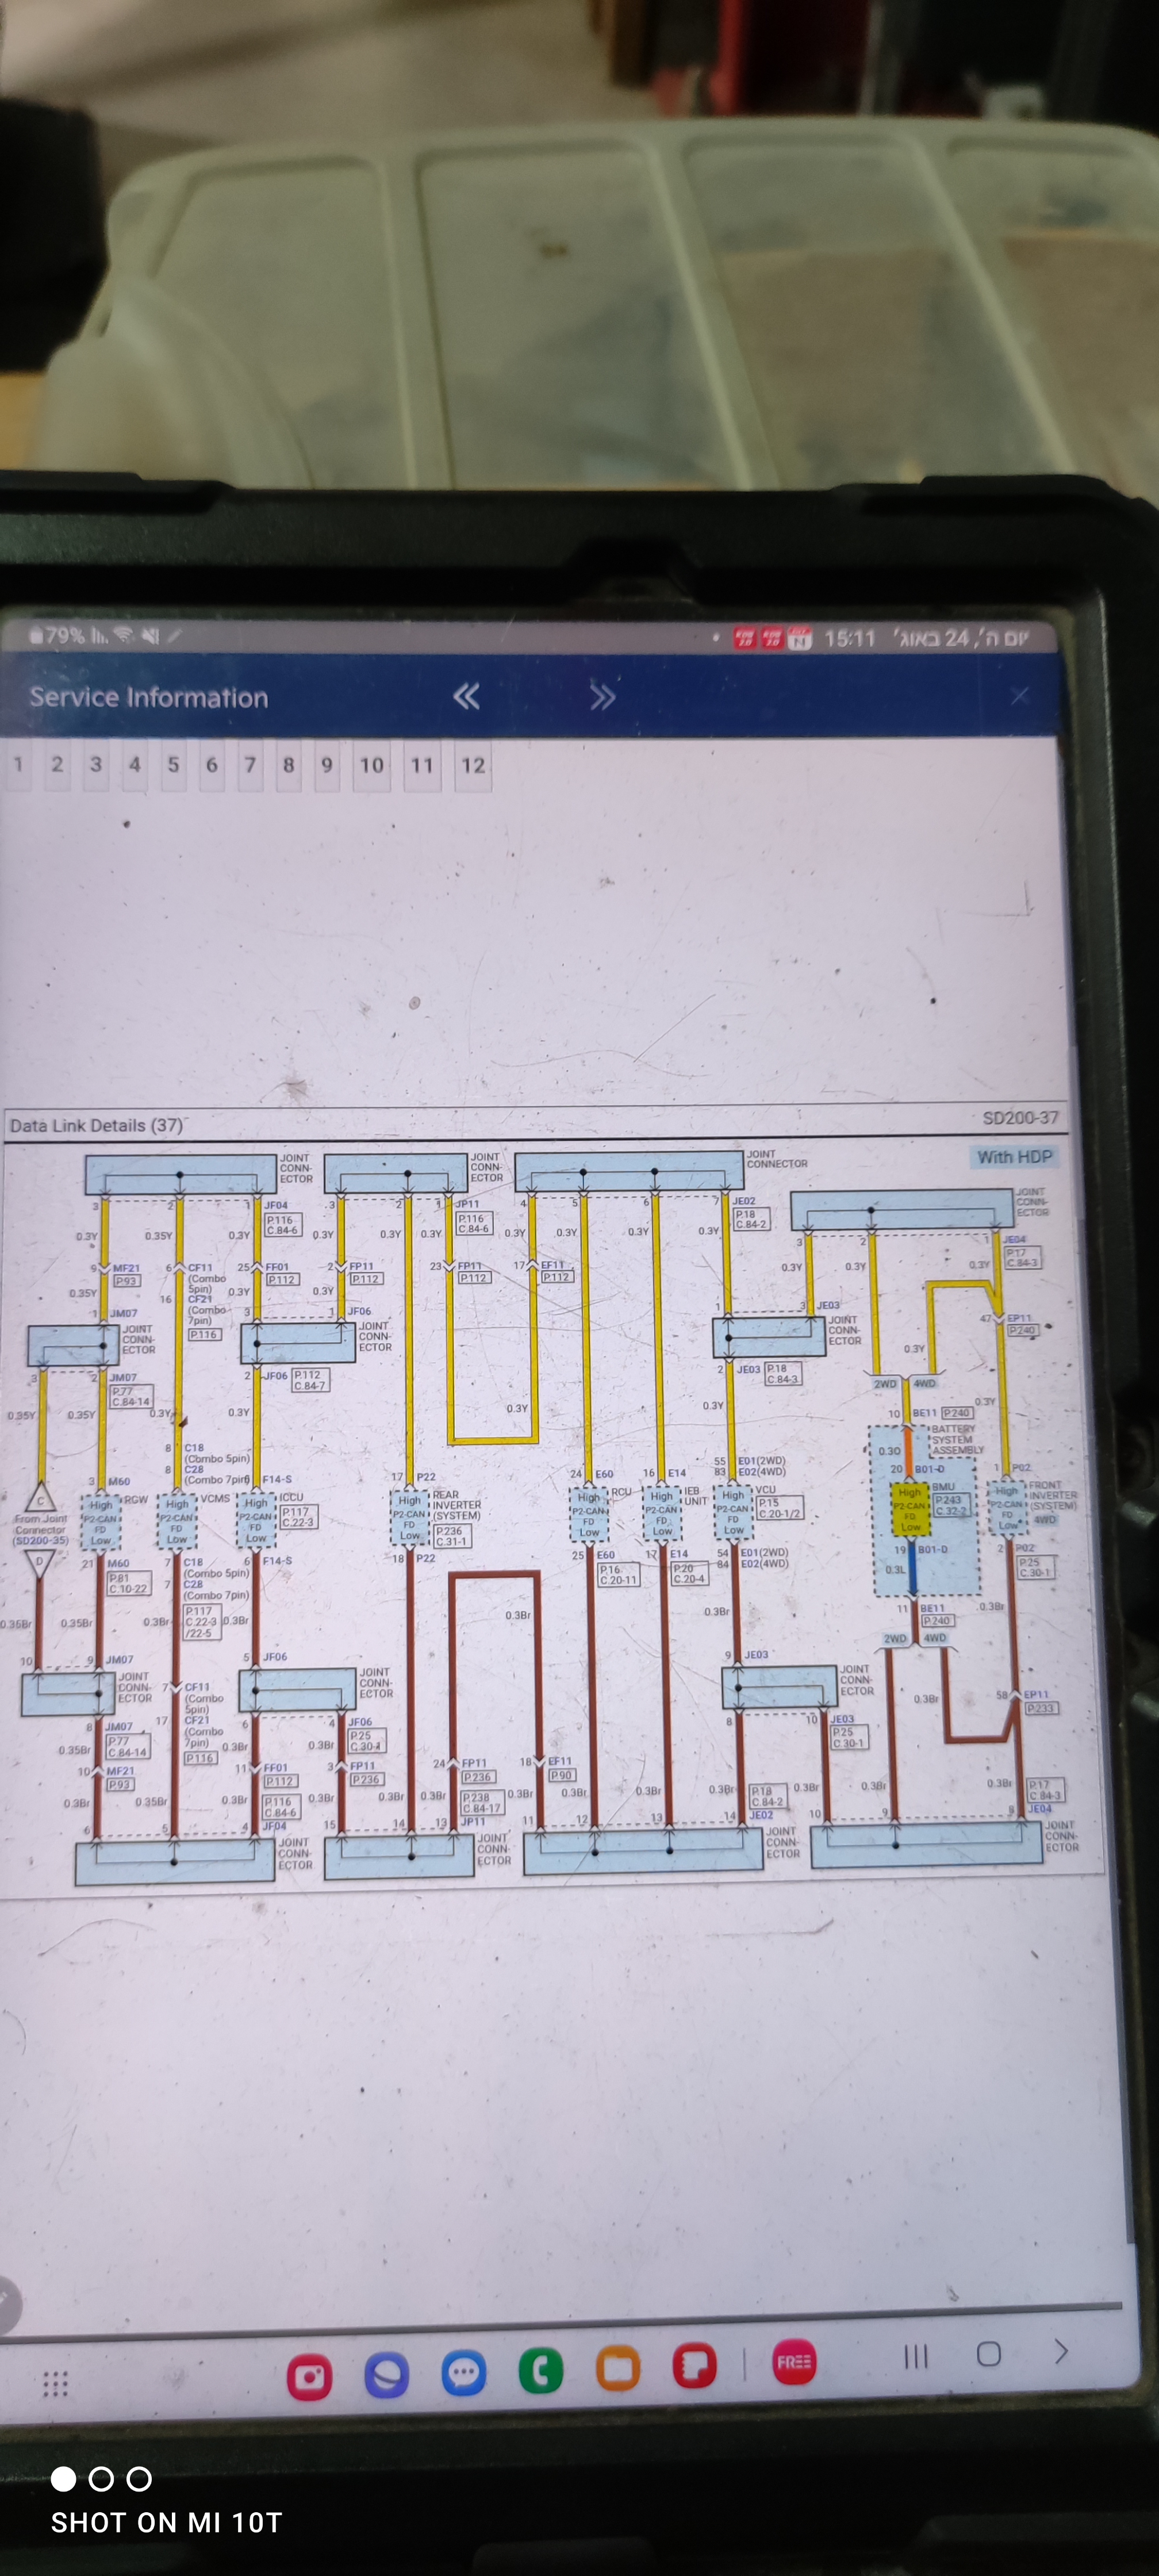Go to previous page with double-left chevron
Image resolution: width=1159 pixels, height=2576 pixels.
coord(466,696)
